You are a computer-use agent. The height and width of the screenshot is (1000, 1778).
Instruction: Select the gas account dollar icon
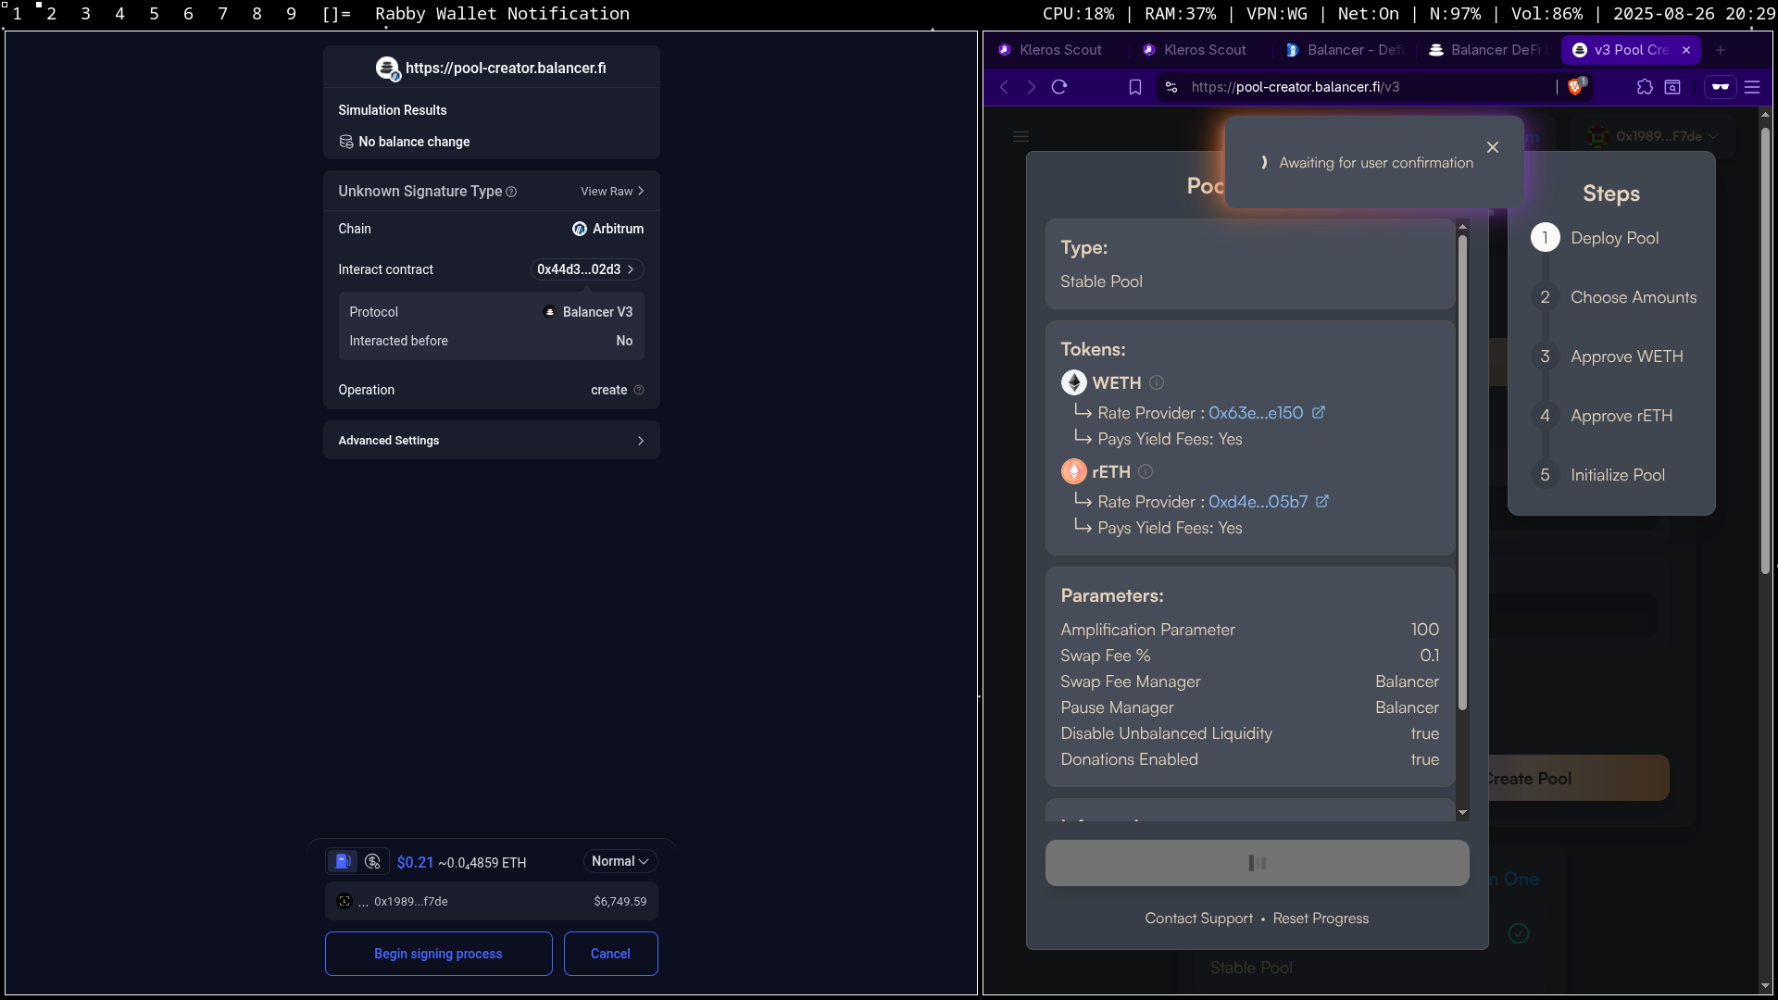pos(373,861)
